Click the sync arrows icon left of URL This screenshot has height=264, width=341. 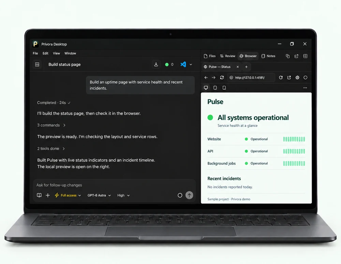pyautogui.click(x=222, y=78)
